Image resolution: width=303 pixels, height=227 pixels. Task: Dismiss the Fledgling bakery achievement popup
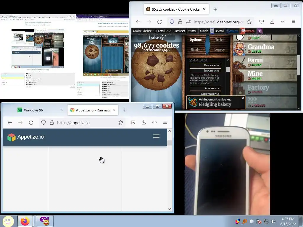(x=243, y=98)
